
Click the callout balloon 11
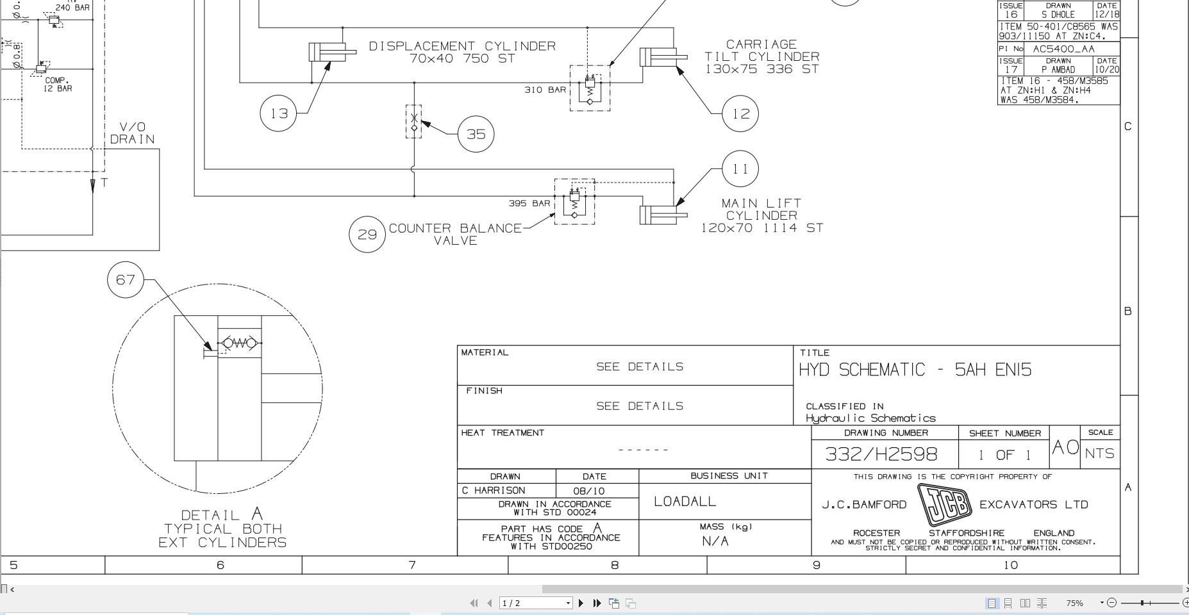(740, 168)
